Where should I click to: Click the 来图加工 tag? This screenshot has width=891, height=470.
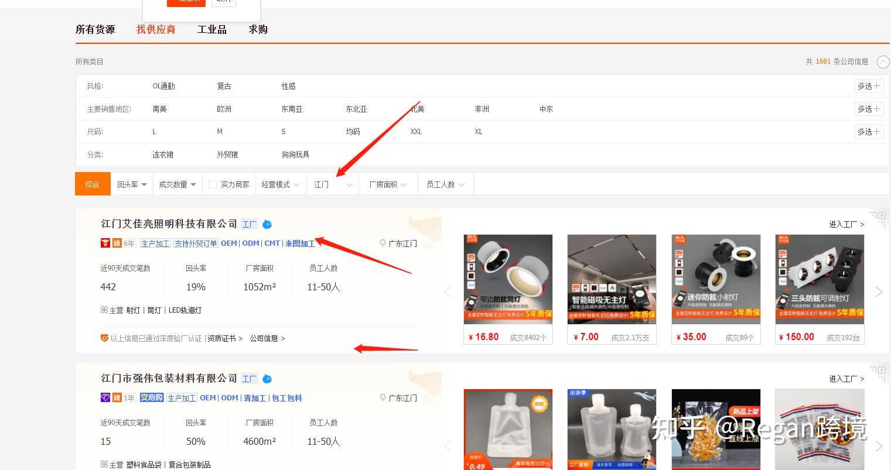point(300,243)
